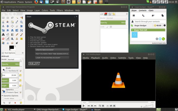
Task: Adjust Airbrush Opacity slider in Tool Options
Action: pyautogui.click(x=10, y=64)
